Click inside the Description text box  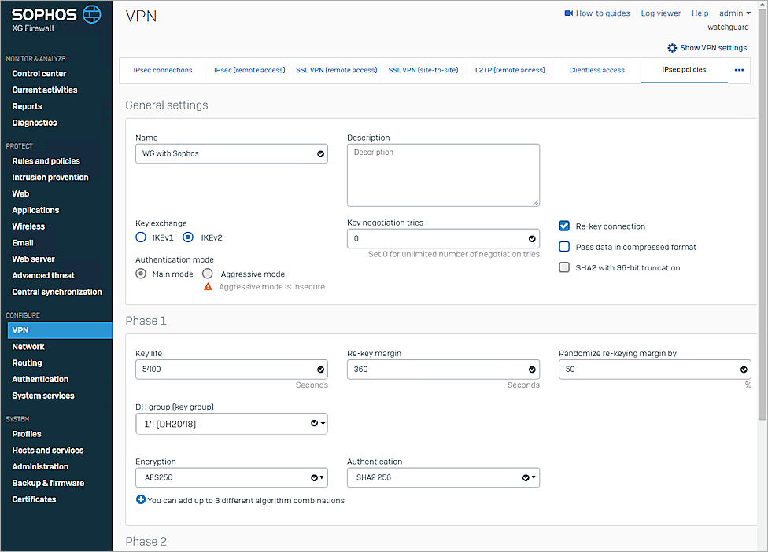pyautogui.click(x=442, y=175)
